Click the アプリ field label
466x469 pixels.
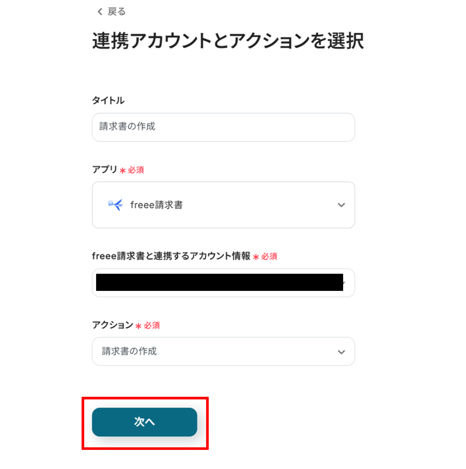click(104, 170)
